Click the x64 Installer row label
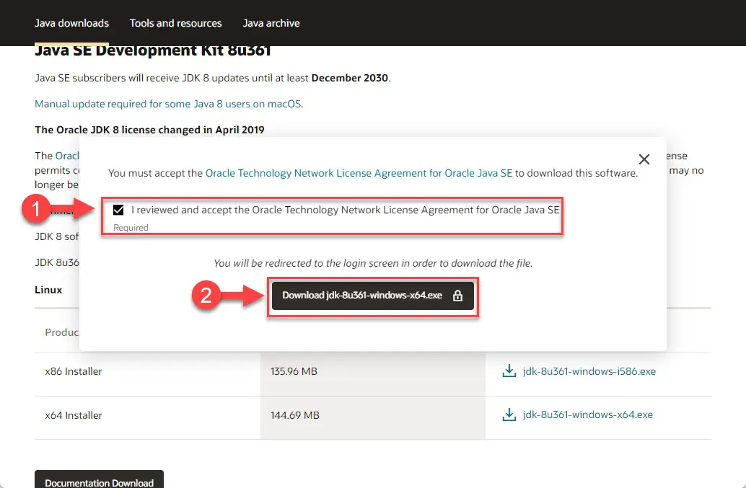 click(74, 415)
